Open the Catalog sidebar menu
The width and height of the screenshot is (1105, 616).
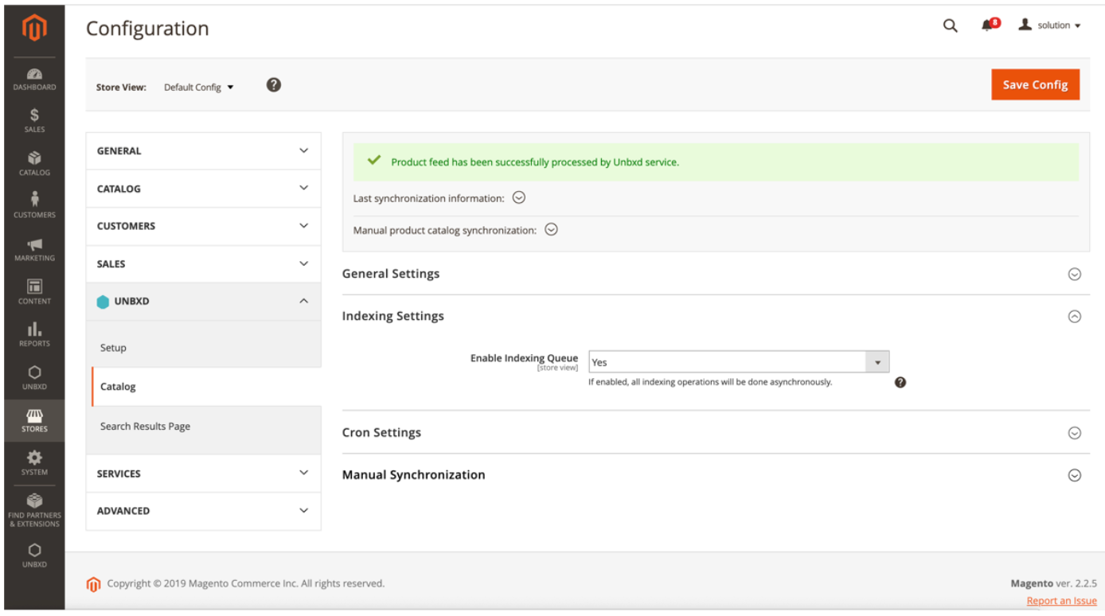[x=34, y=163]
